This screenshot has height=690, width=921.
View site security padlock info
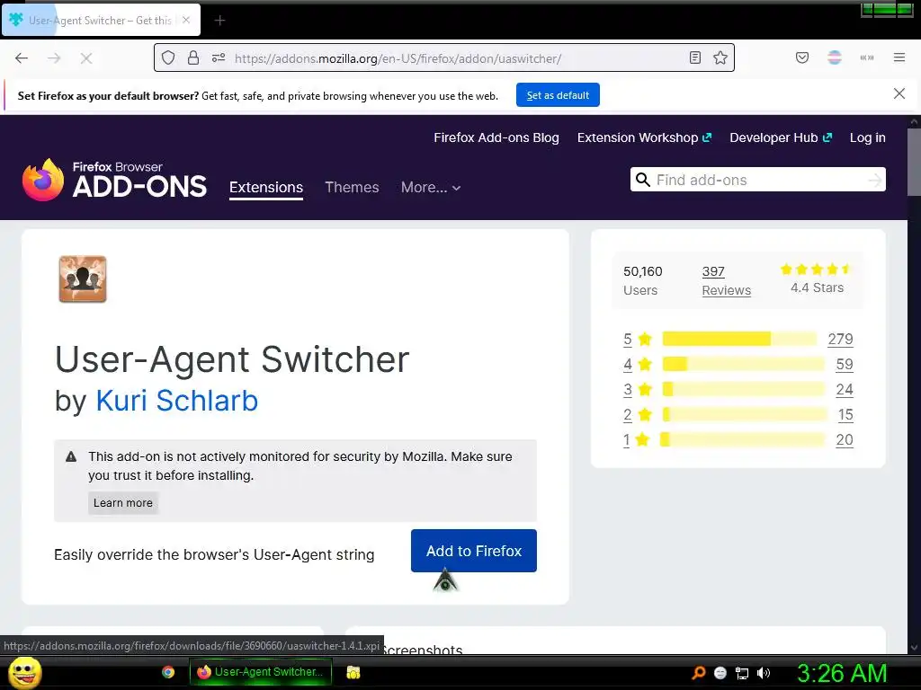193,57
